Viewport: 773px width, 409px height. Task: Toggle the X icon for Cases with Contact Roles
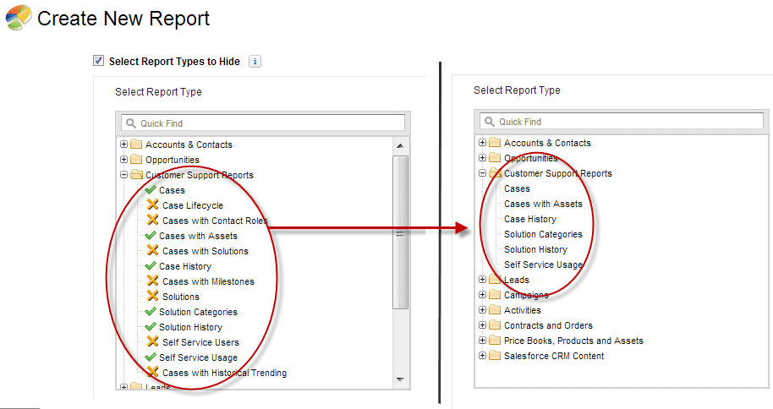tap(152, 221)
